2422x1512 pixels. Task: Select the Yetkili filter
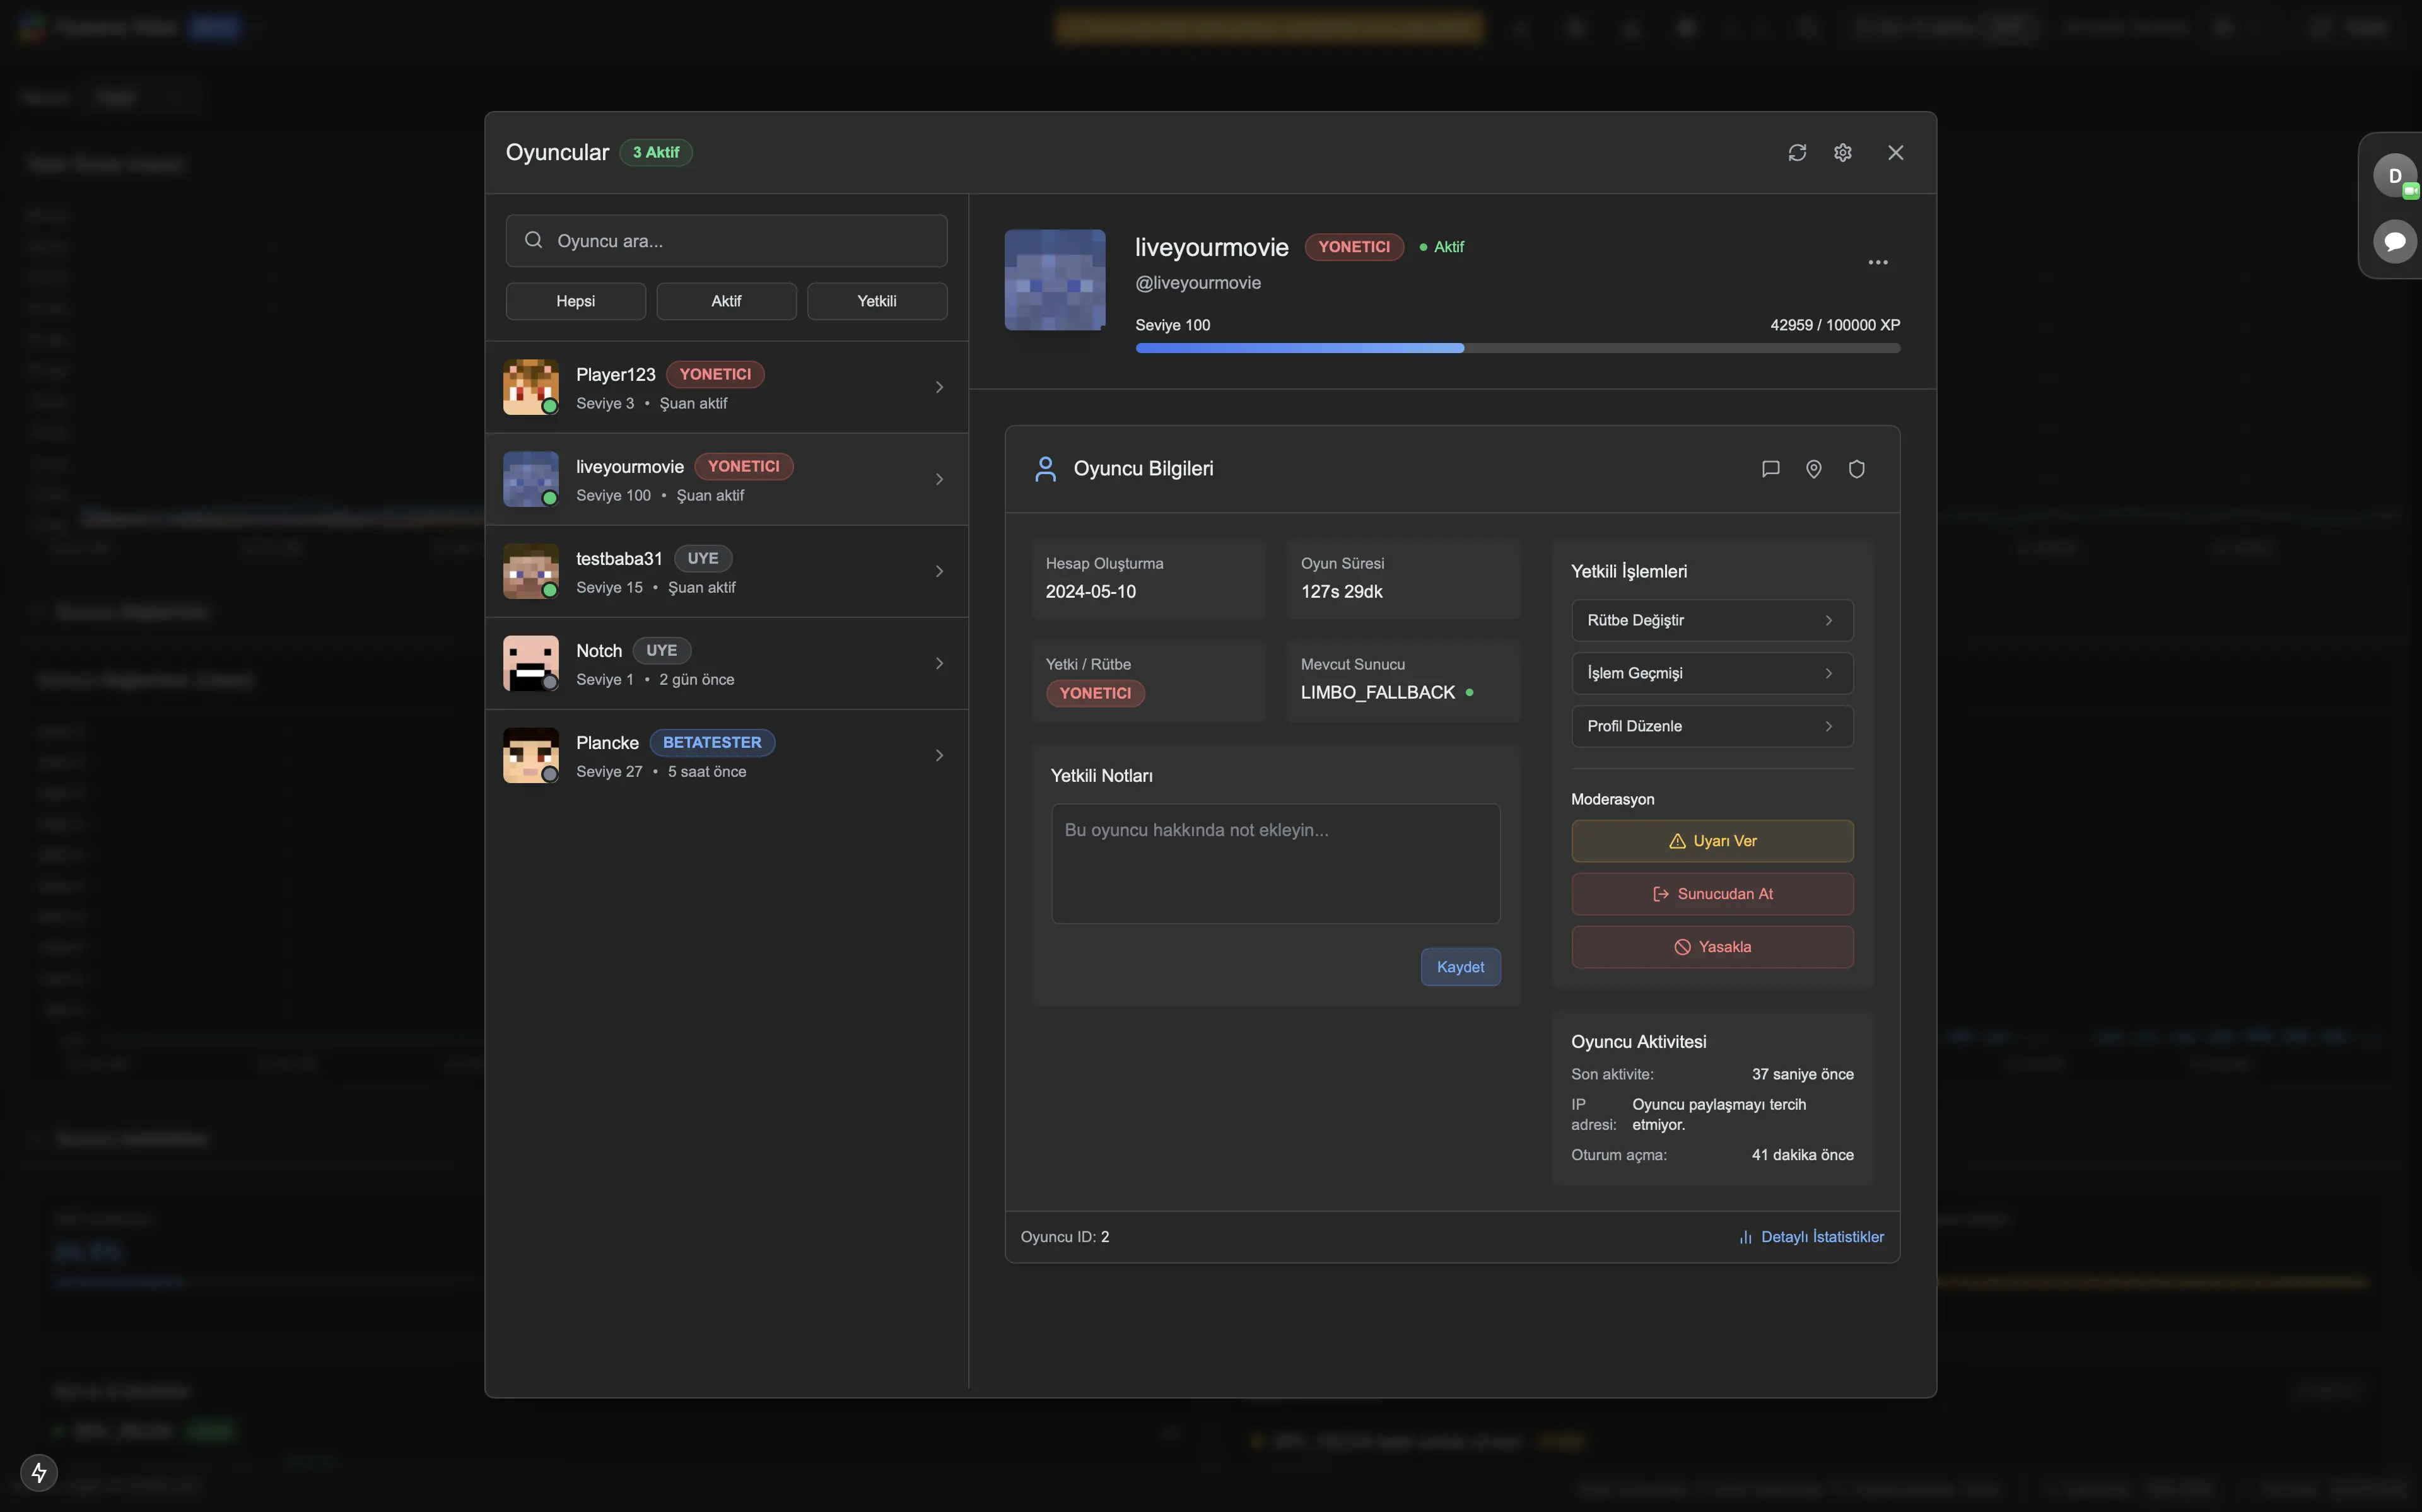point(876,301)
